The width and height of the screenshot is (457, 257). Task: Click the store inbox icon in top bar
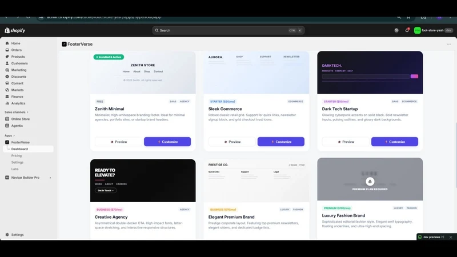396,30
